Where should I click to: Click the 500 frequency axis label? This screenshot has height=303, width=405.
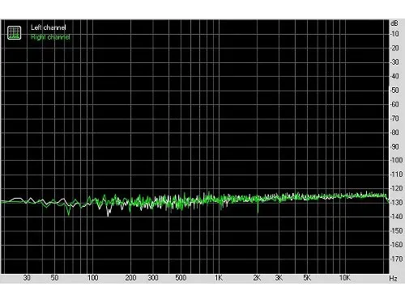click(x=181, y=278)
